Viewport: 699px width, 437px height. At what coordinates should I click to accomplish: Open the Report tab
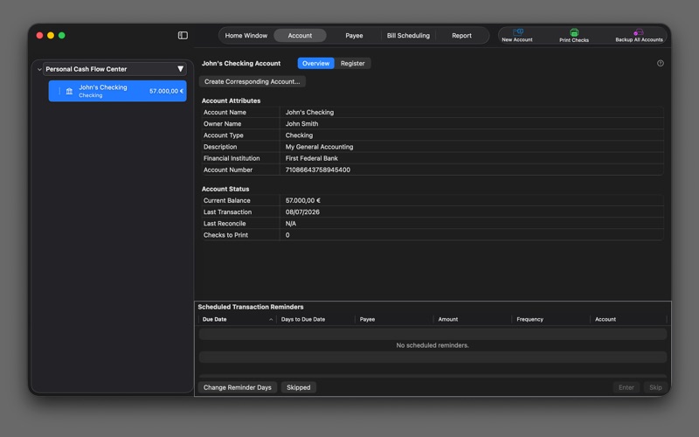click(461, 36)
